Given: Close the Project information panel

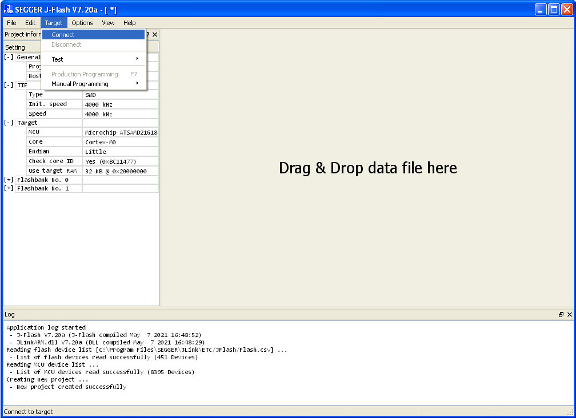Looking at the screenshot, I should [x=155, y=34].
